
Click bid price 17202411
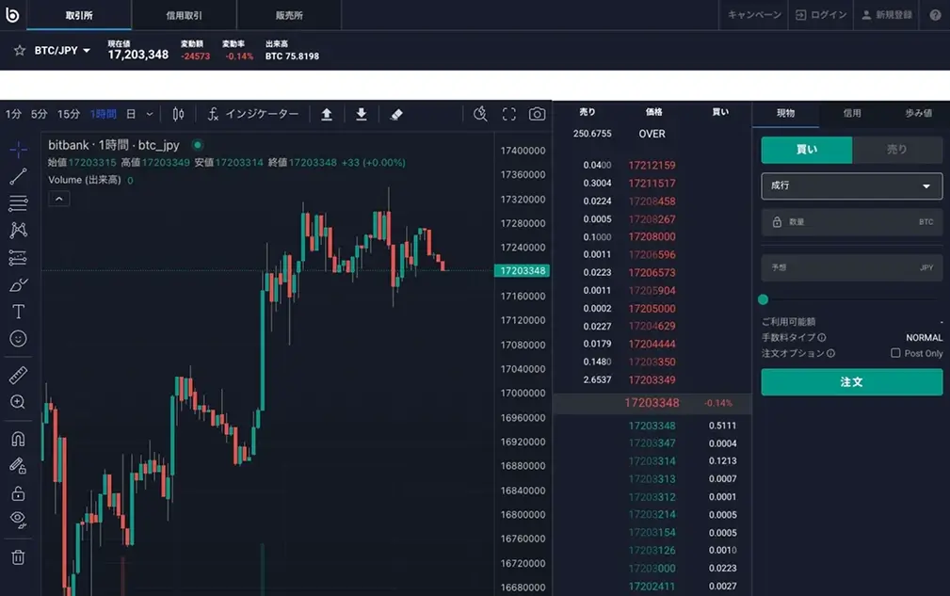coord(652,587)
